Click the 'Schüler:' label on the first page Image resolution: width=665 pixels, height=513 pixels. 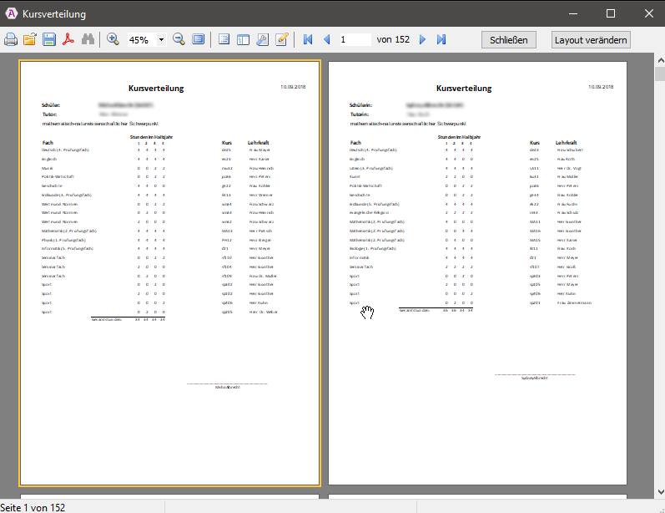51,105
